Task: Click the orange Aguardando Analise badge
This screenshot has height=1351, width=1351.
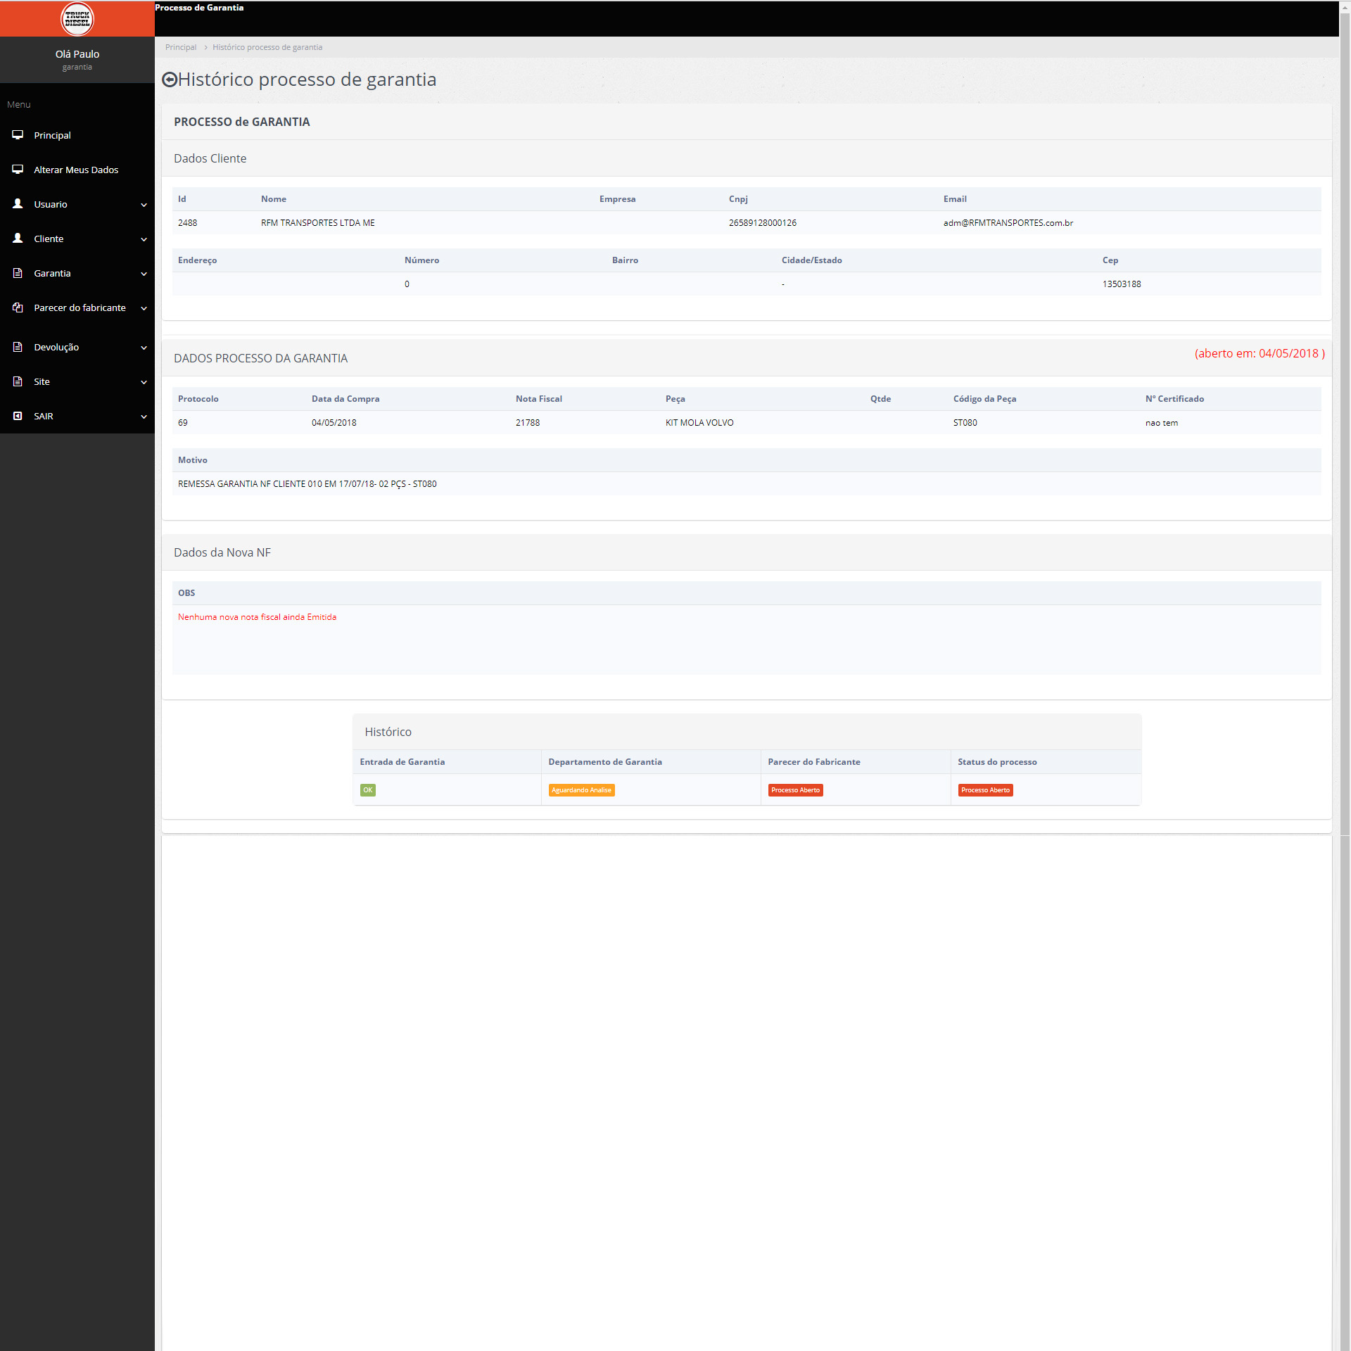Action: (581, 790)
